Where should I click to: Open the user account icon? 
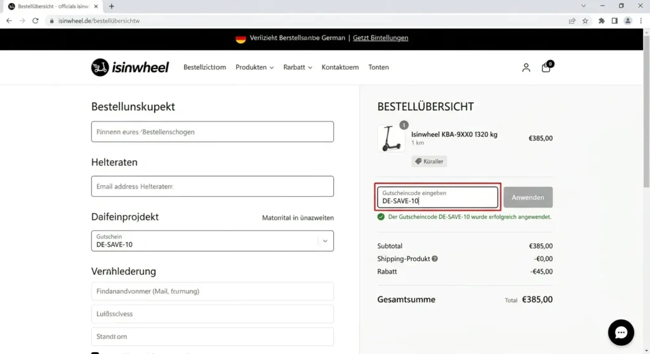[x=526, y=67]
